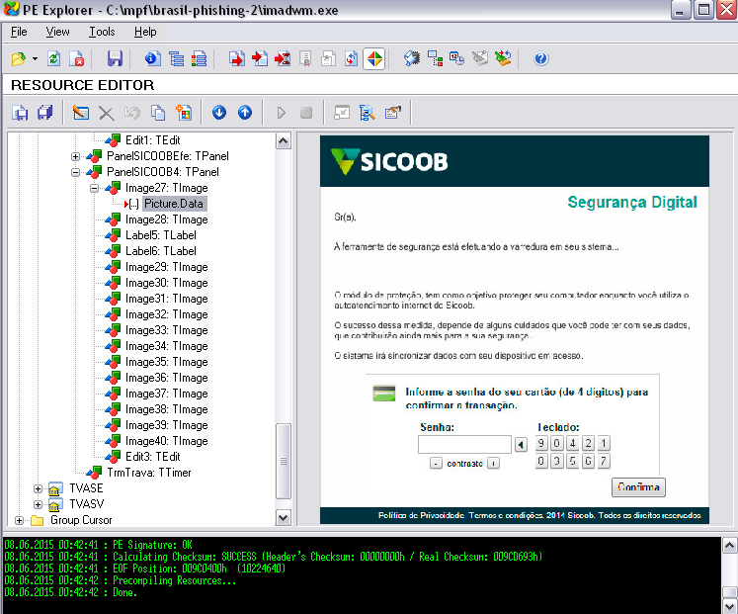This screenshot has height=614, width=738.
Task: Click the 'PE Signature: OK' log line
Action: tap(98, 545)
